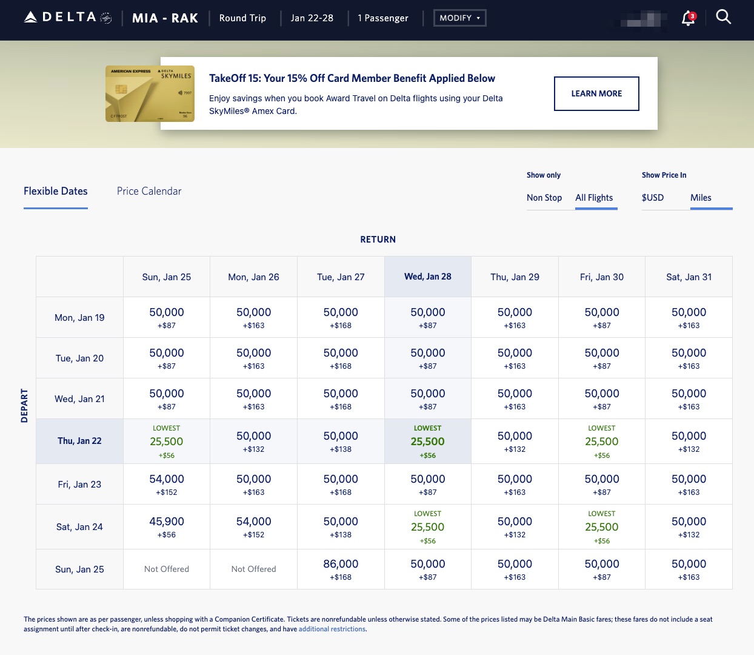Select Fri Jan 23 to Sun Jan 25 54,000 fare
Image resolution: width=754 pixels, height=655 pixels.
click(x=167, y=484)
